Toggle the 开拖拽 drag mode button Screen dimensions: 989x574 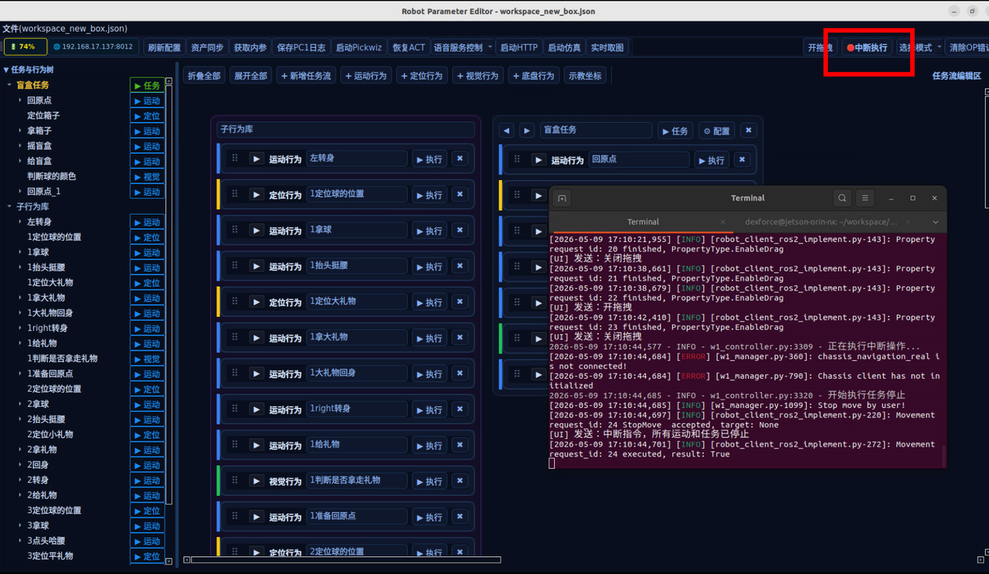coord(821,47)
